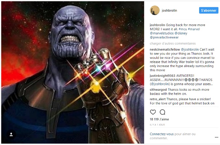This screenshot has width=220, height=145.
Task: View sithwargod's profile from comment
Action: tap(158, 90)
